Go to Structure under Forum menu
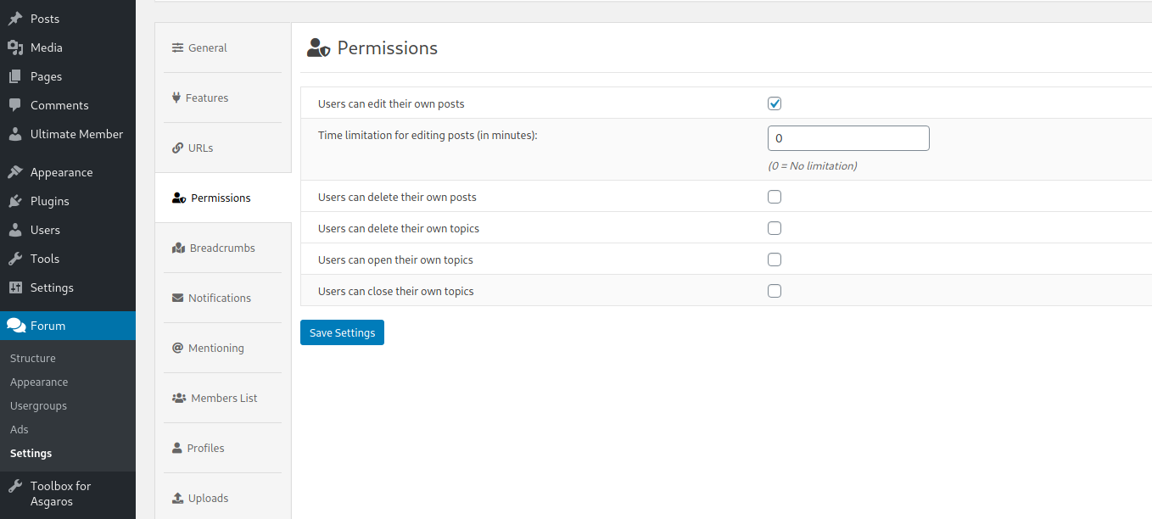This screenshot has height=519, width=1152. (33, 358)
